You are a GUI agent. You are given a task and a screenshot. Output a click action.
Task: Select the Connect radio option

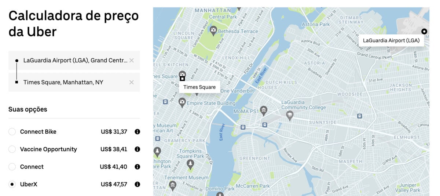click(12, 167)
